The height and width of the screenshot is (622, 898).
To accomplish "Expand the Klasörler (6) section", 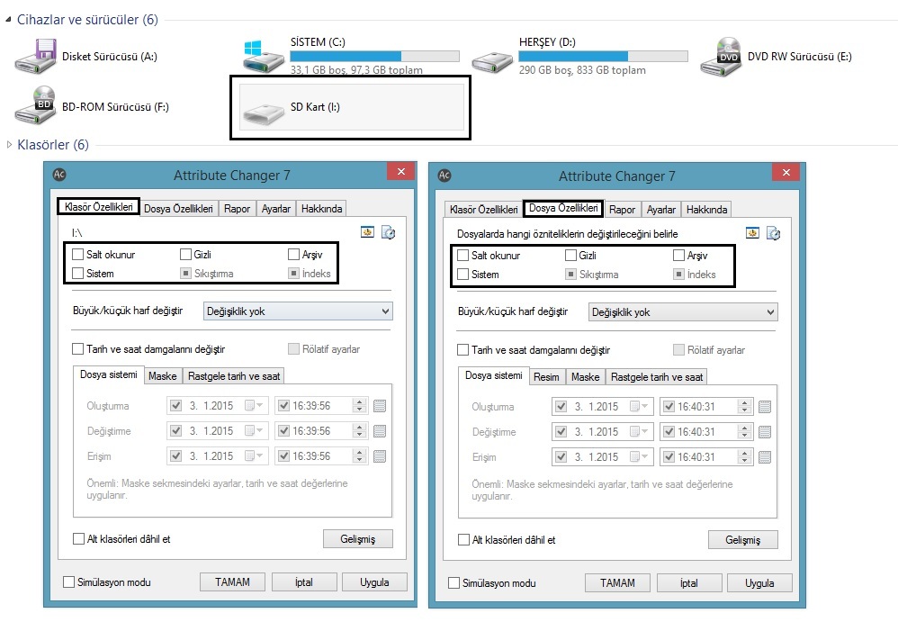I will 9,144.
